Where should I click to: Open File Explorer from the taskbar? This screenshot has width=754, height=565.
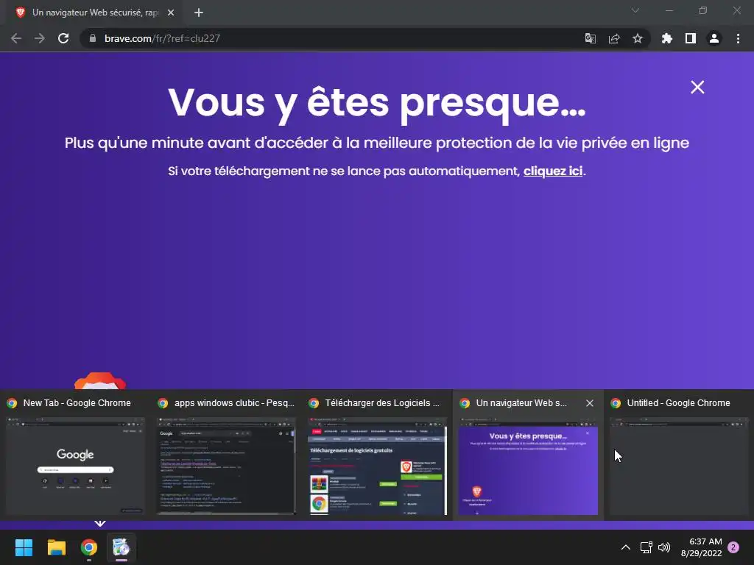56,547
